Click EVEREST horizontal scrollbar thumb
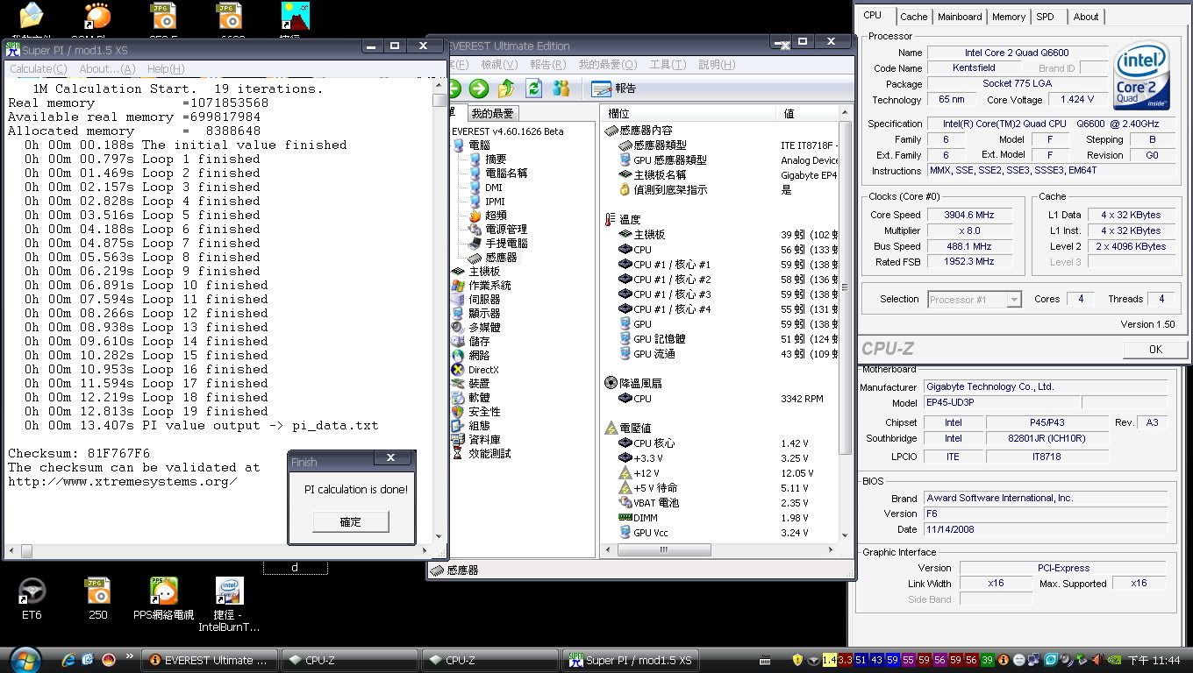The height and width of the screenshot is (673, 1193). (x=662, y=549)
